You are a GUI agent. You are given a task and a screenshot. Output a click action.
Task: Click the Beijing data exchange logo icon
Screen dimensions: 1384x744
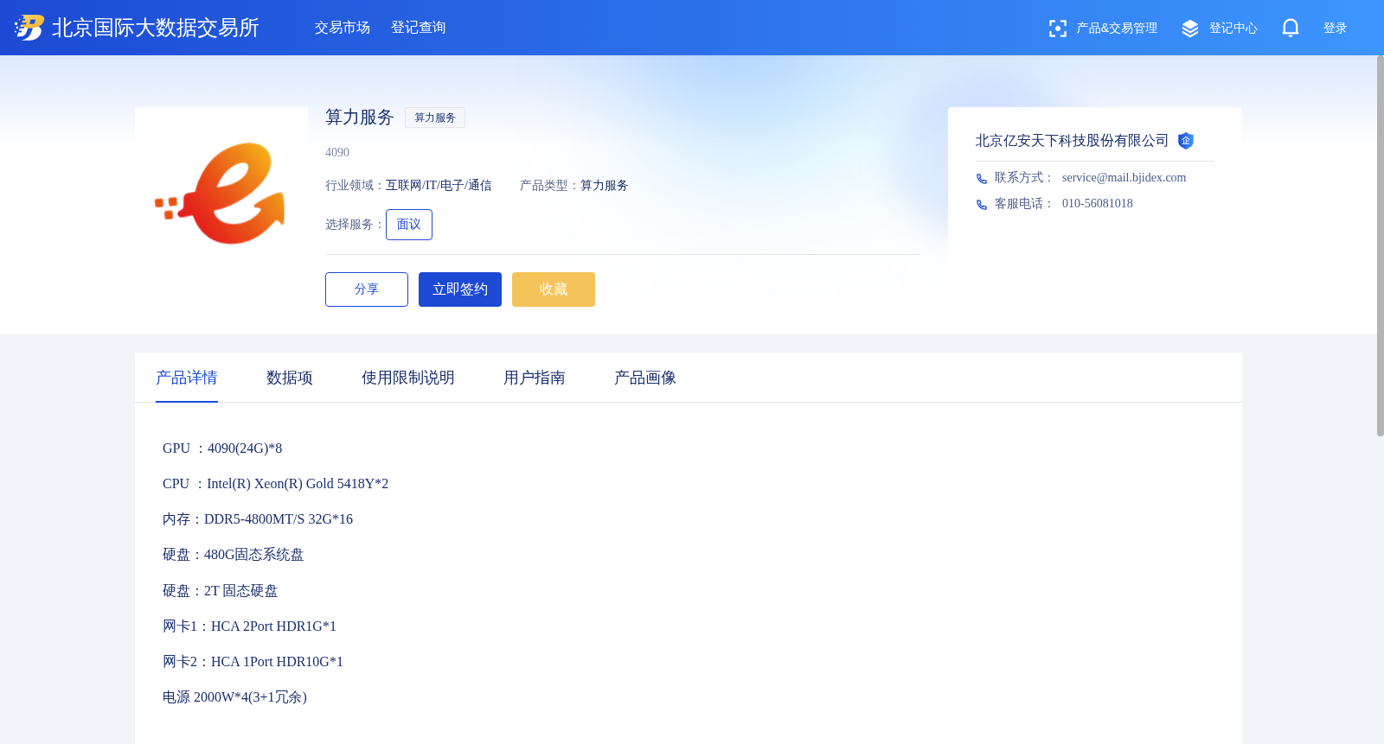point(29,28)
